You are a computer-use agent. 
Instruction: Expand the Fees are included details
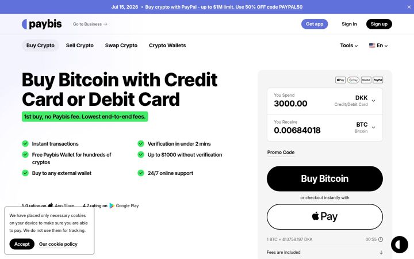coord(325,253)
